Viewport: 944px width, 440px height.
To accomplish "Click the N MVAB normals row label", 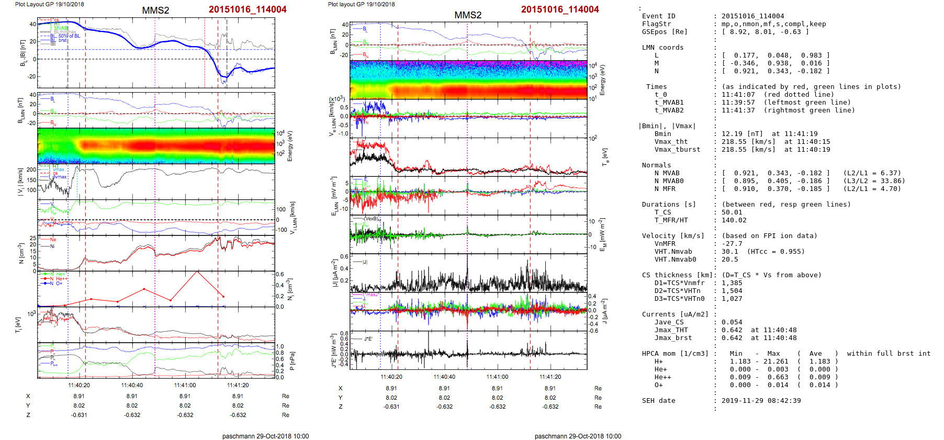I will pos(667,173).
